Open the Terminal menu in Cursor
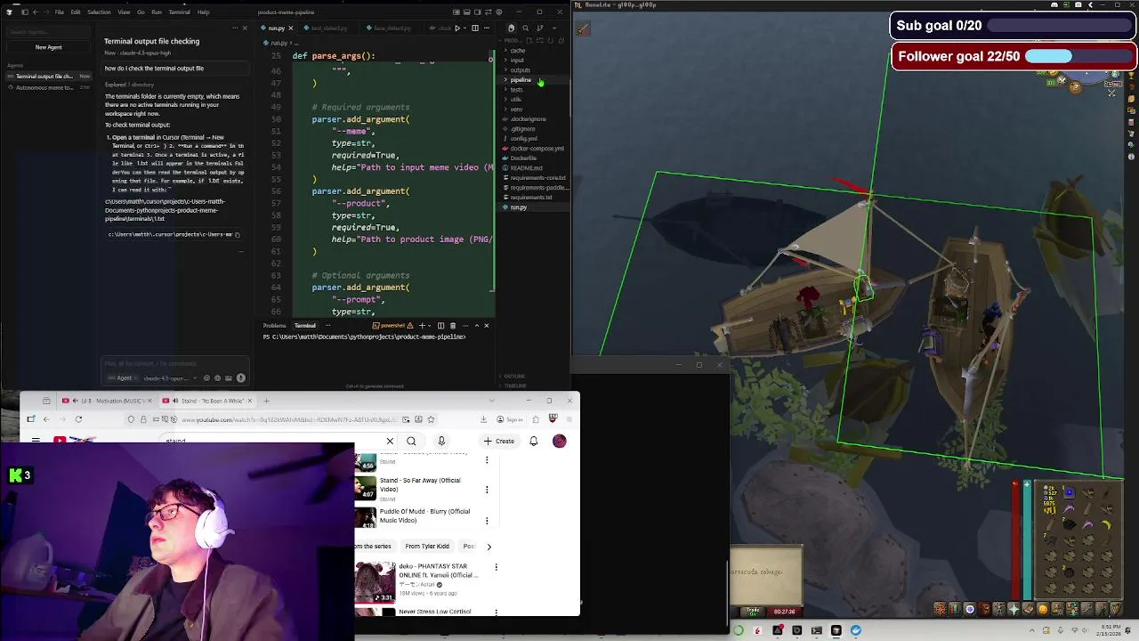 tap(179, 12)
